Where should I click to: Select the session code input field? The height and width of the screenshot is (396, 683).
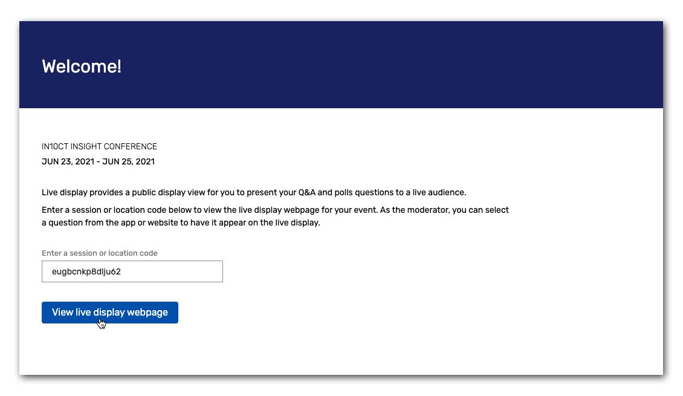pos(132,271)
